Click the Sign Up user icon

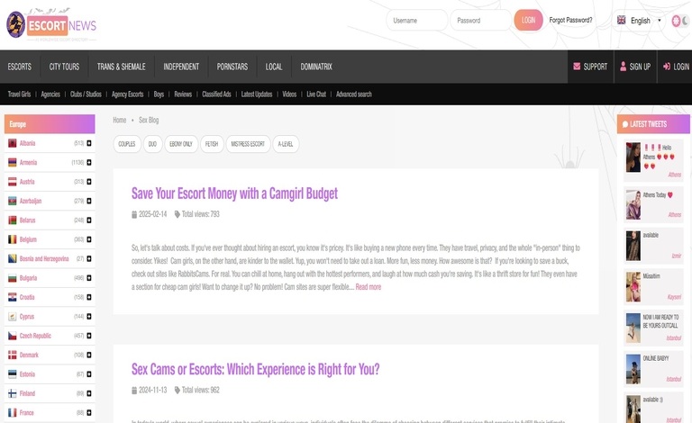pyautogui.click(x=622, y=67)
